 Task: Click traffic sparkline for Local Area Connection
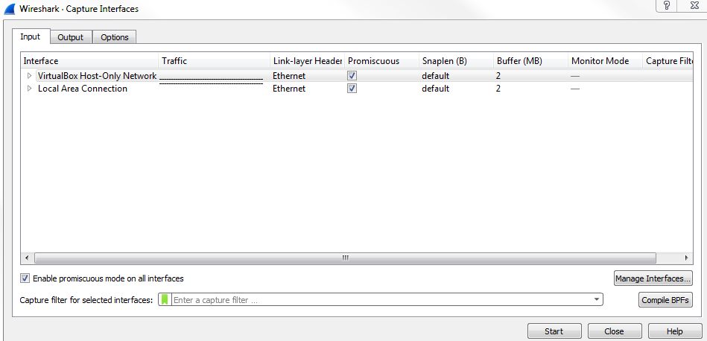(x=212, y=83)
